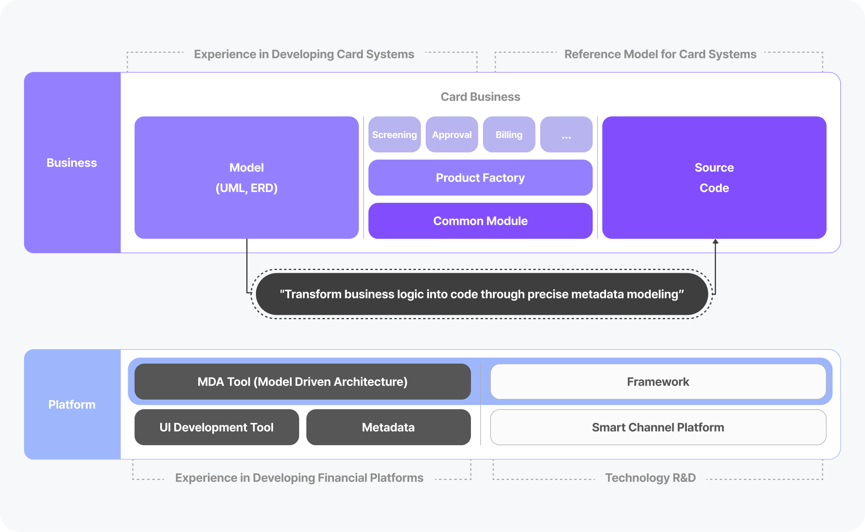This screenshot has width=865, height=532.
Task: Click the Card Business heading
Action: tap(480, 97)
